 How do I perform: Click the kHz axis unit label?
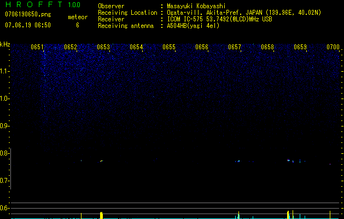[x=5, y=44]
